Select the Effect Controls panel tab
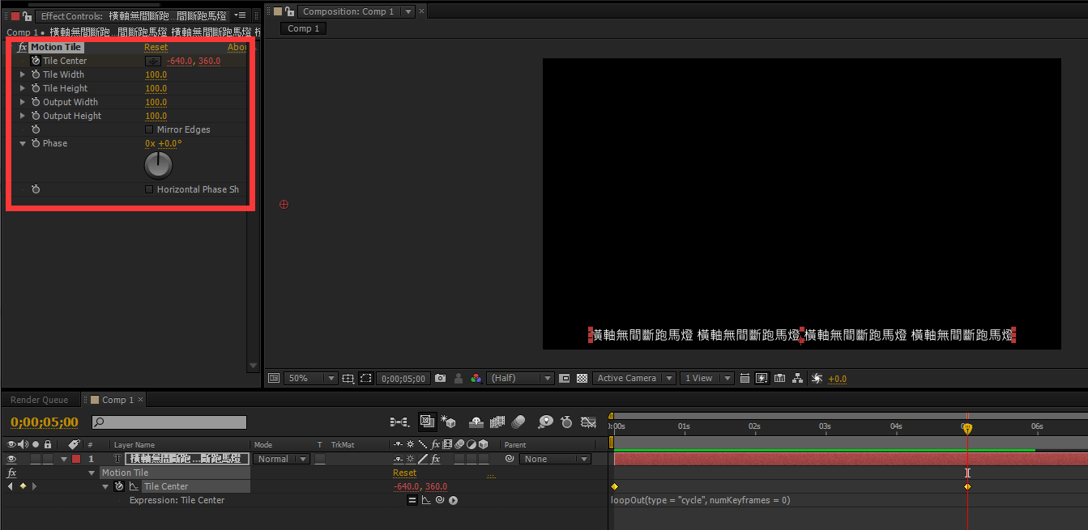This screenshot has width=1088, height=530. 134,15
